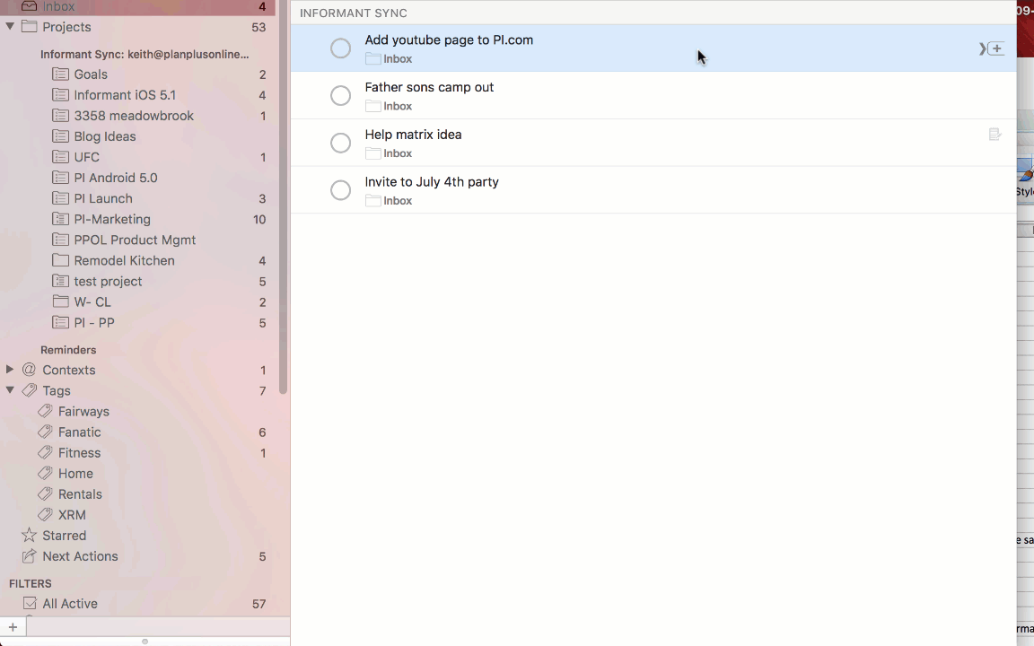This screenshot has height=646, width=1034.
Task: Collapse the Projects tree section
Action: pos(10,27)
